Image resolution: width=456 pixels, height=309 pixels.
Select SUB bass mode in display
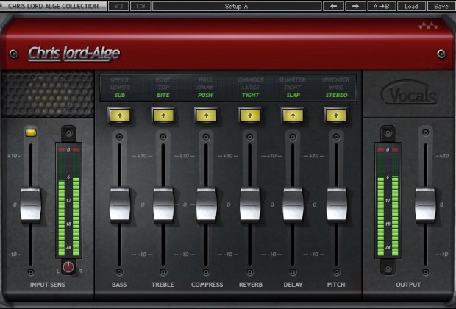pos(120,95)
